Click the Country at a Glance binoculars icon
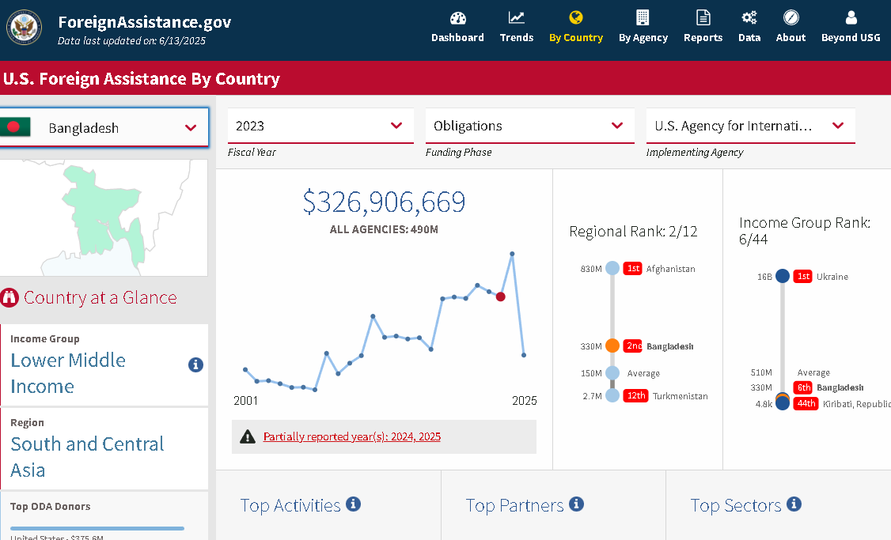891x540 pixels. [9, 297]
